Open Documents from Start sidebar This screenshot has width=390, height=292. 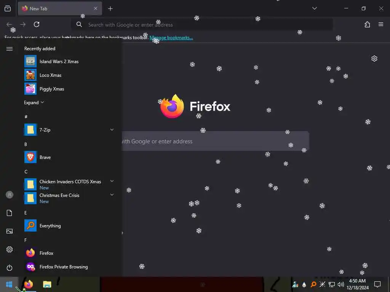[10, 213]
